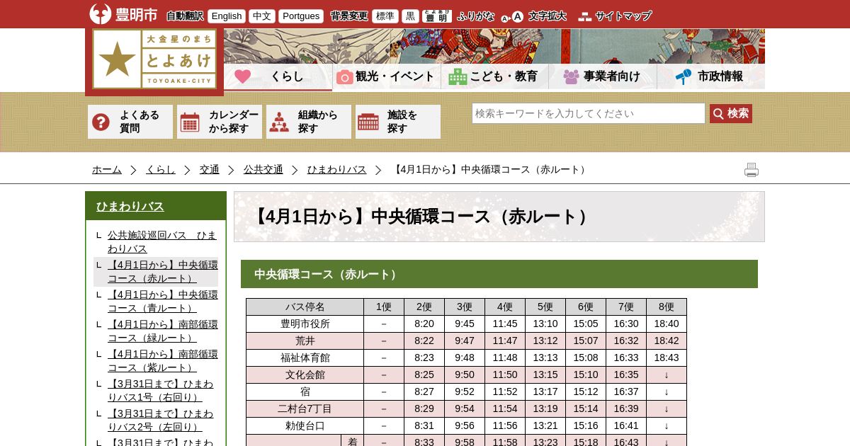This screenshot has width=850, height=446.
Task: Click the Toyoake city star logo
Action: [x=154, y=59]
